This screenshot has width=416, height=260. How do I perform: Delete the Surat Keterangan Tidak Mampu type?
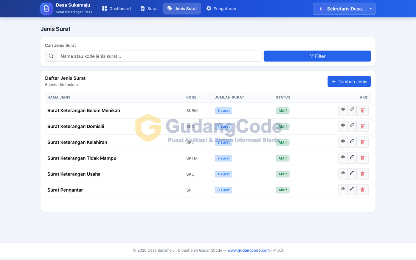coord(362,158)
